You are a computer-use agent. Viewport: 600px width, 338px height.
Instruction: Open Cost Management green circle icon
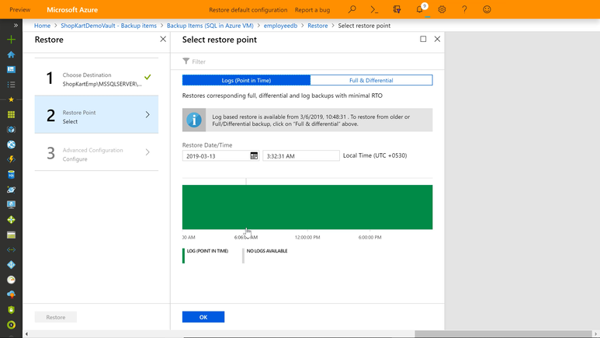point(11,325)
